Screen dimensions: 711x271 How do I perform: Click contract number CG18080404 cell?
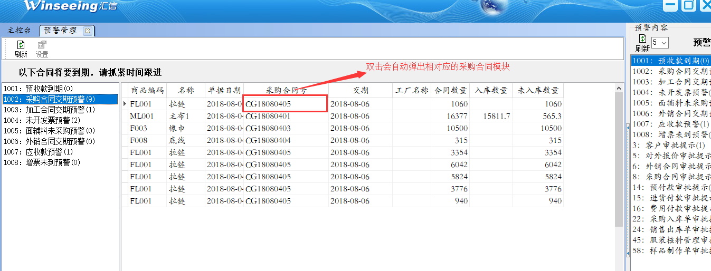point(286,140)
